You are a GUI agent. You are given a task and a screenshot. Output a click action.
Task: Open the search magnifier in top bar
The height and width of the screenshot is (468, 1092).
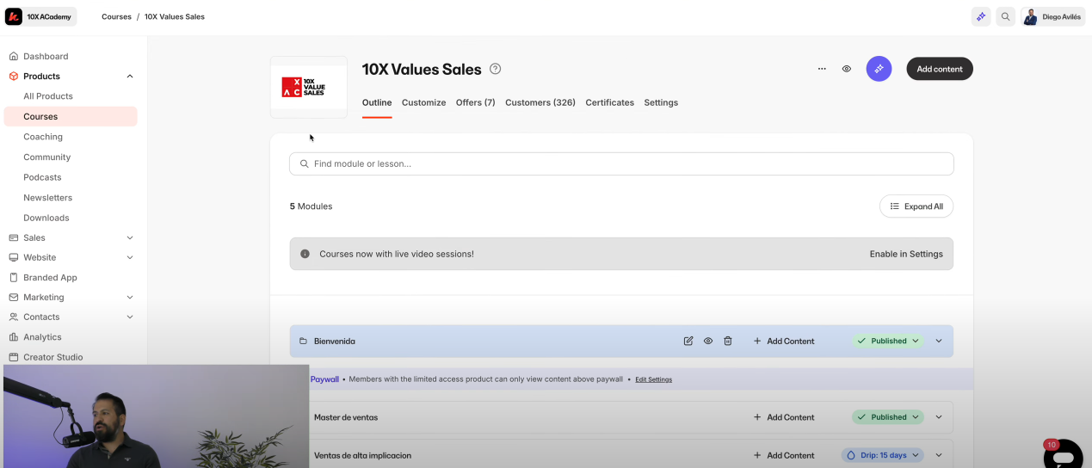(1005, 16)
